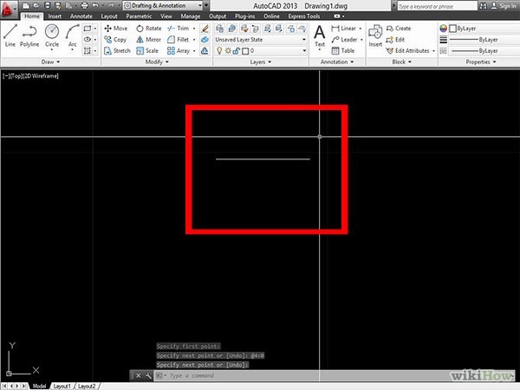Click the viewport [Top] view control
The width and height of the screenshot is (520, 390).
tap(16, 76)
